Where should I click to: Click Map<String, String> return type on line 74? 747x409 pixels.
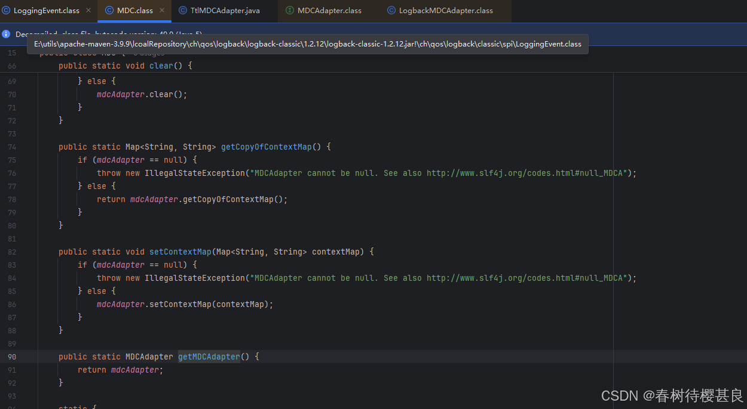171,147
